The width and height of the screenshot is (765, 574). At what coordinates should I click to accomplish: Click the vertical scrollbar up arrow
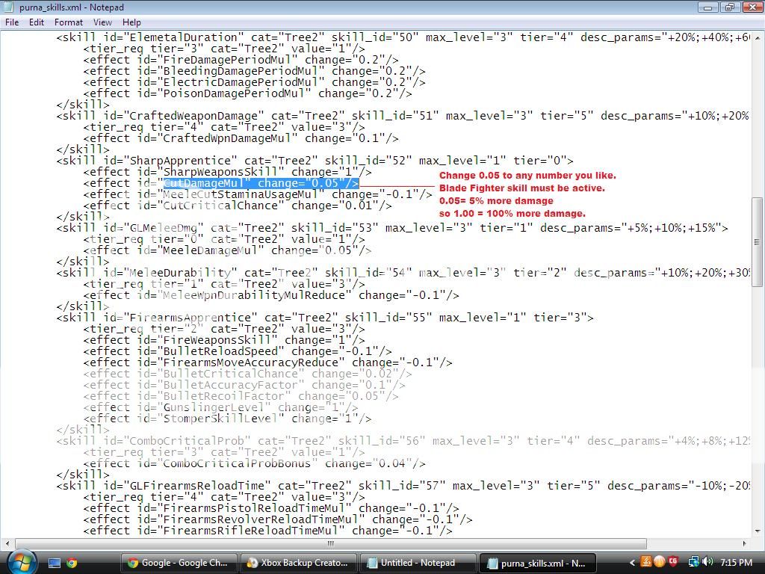click(x=758, y=36)
